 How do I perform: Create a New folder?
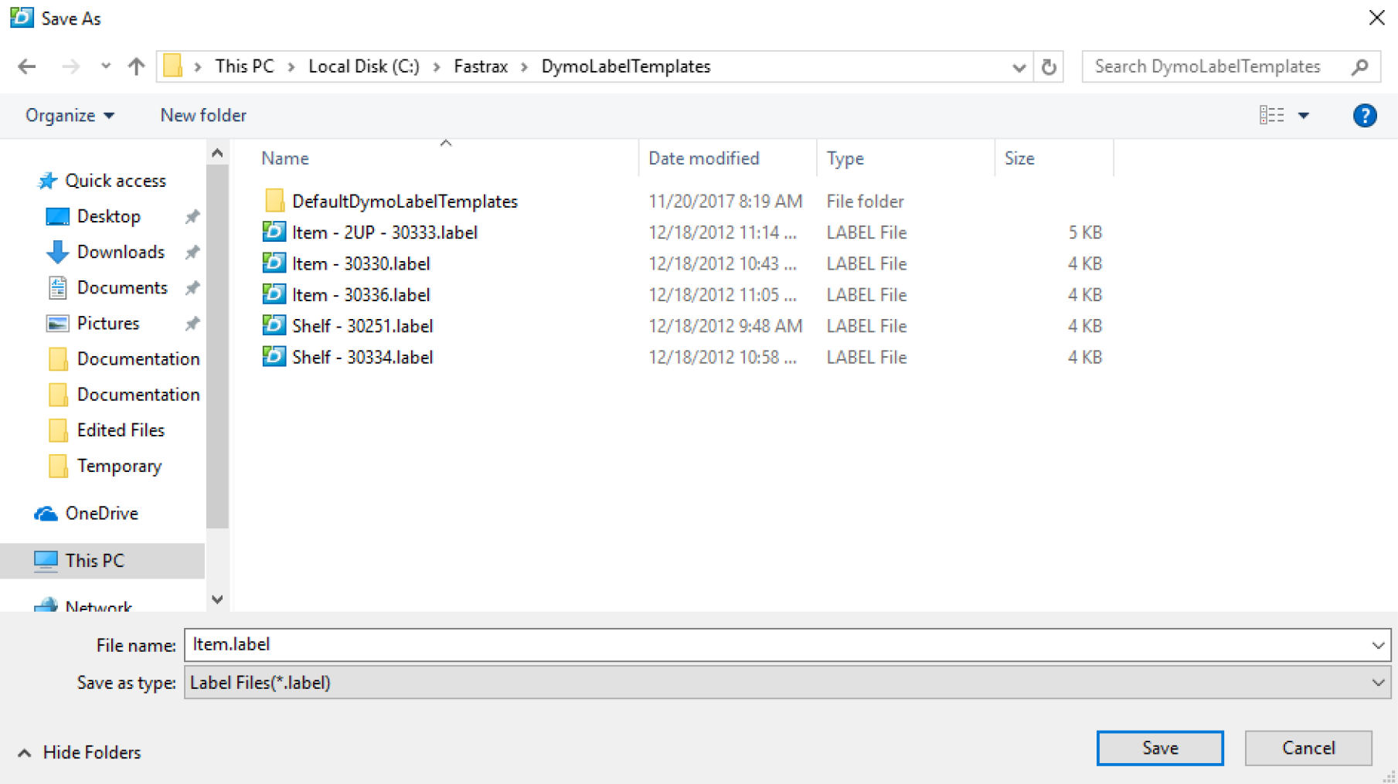pos(203,115)
